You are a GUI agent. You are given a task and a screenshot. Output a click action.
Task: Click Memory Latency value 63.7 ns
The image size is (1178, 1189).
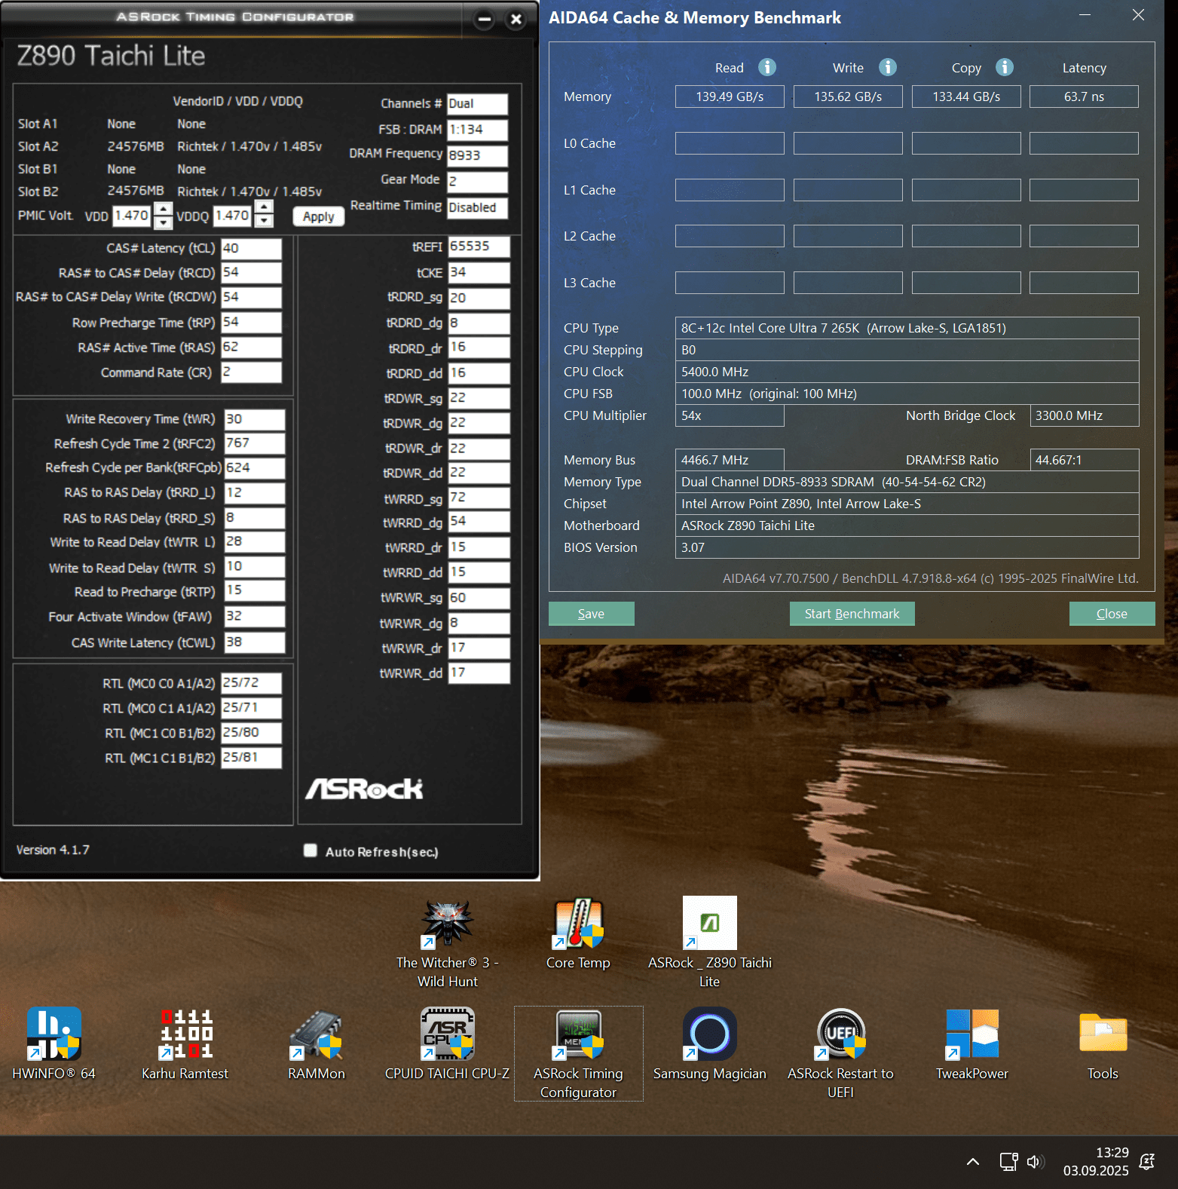[1084, 97]
